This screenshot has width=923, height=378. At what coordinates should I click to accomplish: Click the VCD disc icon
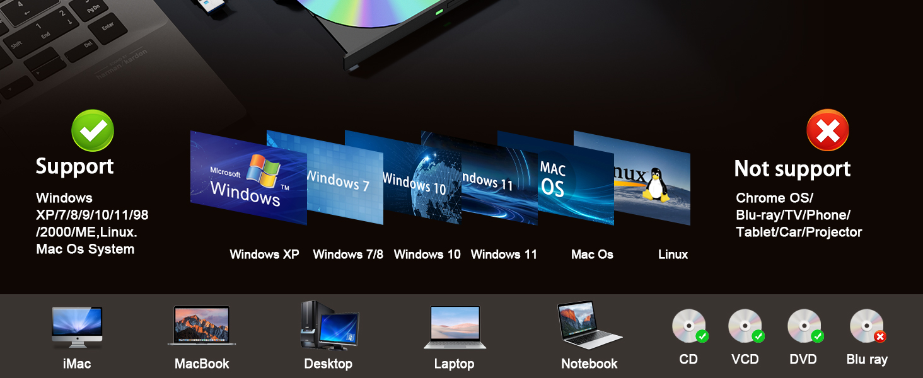pos(745,326)
